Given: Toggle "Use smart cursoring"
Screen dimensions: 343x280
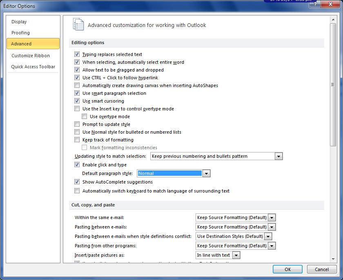Looking at the screenshot, I should pyautogui.click(x=77, y=101).
